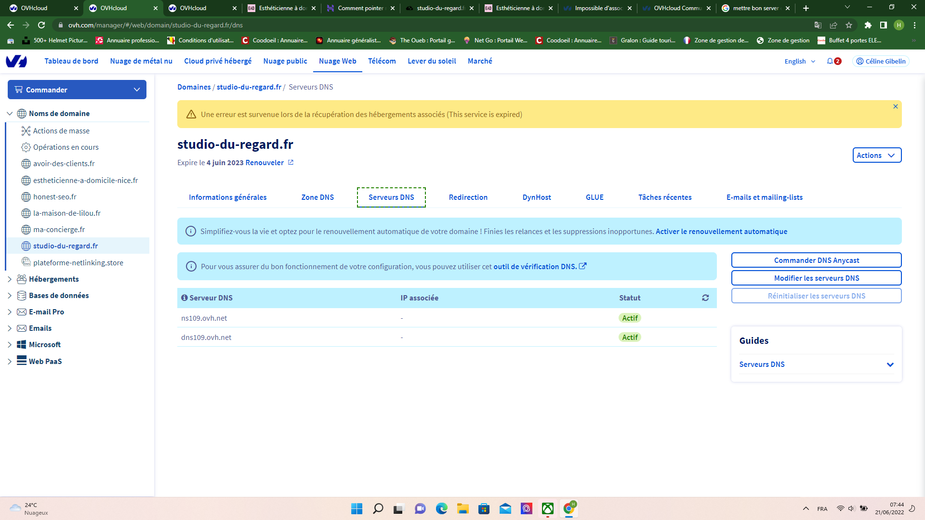This screenshot has height=520, width=925.
Task: Click Réinitialiser les serveurs DNS button
Action: coord(817,296)
